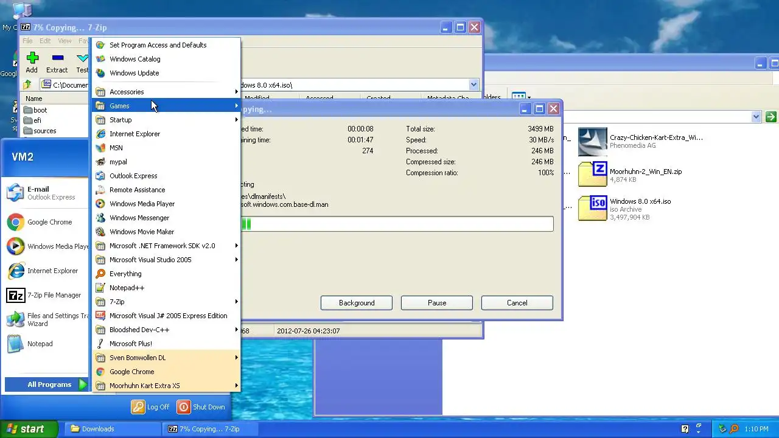The height and width of the screenshot is (438, 779).
Task: Open the File menu in 7-Zip
Action: pos(28,41)
